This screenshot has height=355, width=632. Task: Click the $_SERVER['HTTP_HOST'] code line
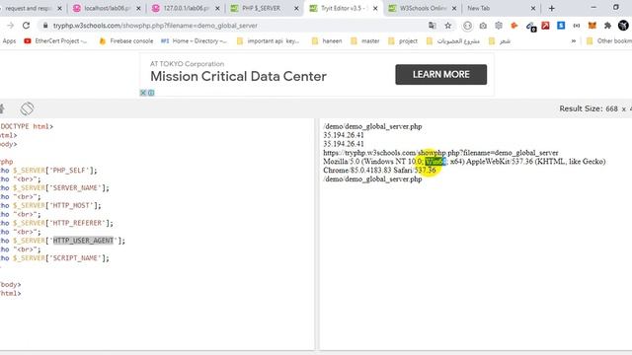50,206
